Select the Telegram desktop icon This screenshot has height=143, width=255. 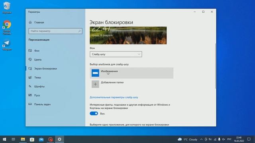coord(7,45)
